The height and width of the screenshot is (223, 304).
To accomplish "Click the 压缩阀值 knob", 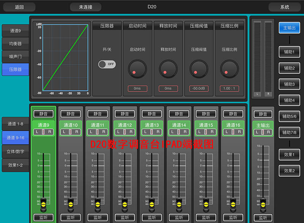I will tap(199, 69).
